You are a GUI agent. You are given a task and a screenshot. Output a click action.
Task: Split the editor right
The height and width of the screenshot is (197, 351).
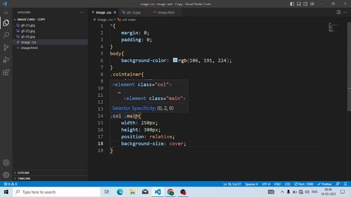[x=338, y=12]
